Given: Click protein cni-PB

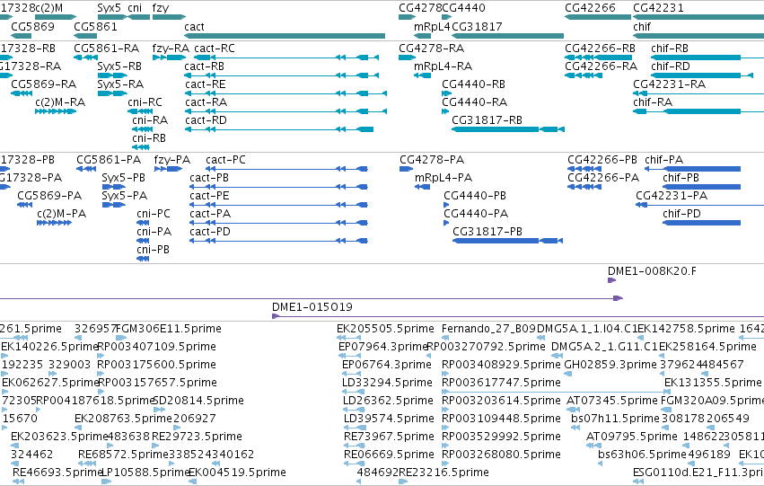Looking at the screenshot, I should click(x=143, y=259).
